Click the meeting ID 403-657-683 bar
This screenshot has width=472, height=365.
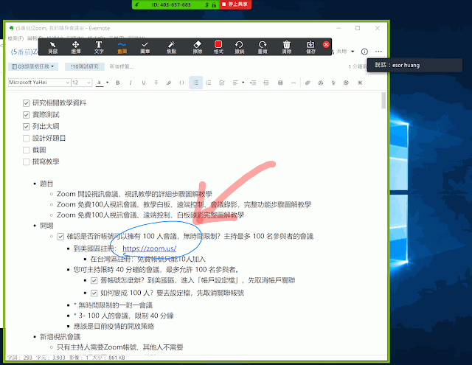[x=171, y=4]
